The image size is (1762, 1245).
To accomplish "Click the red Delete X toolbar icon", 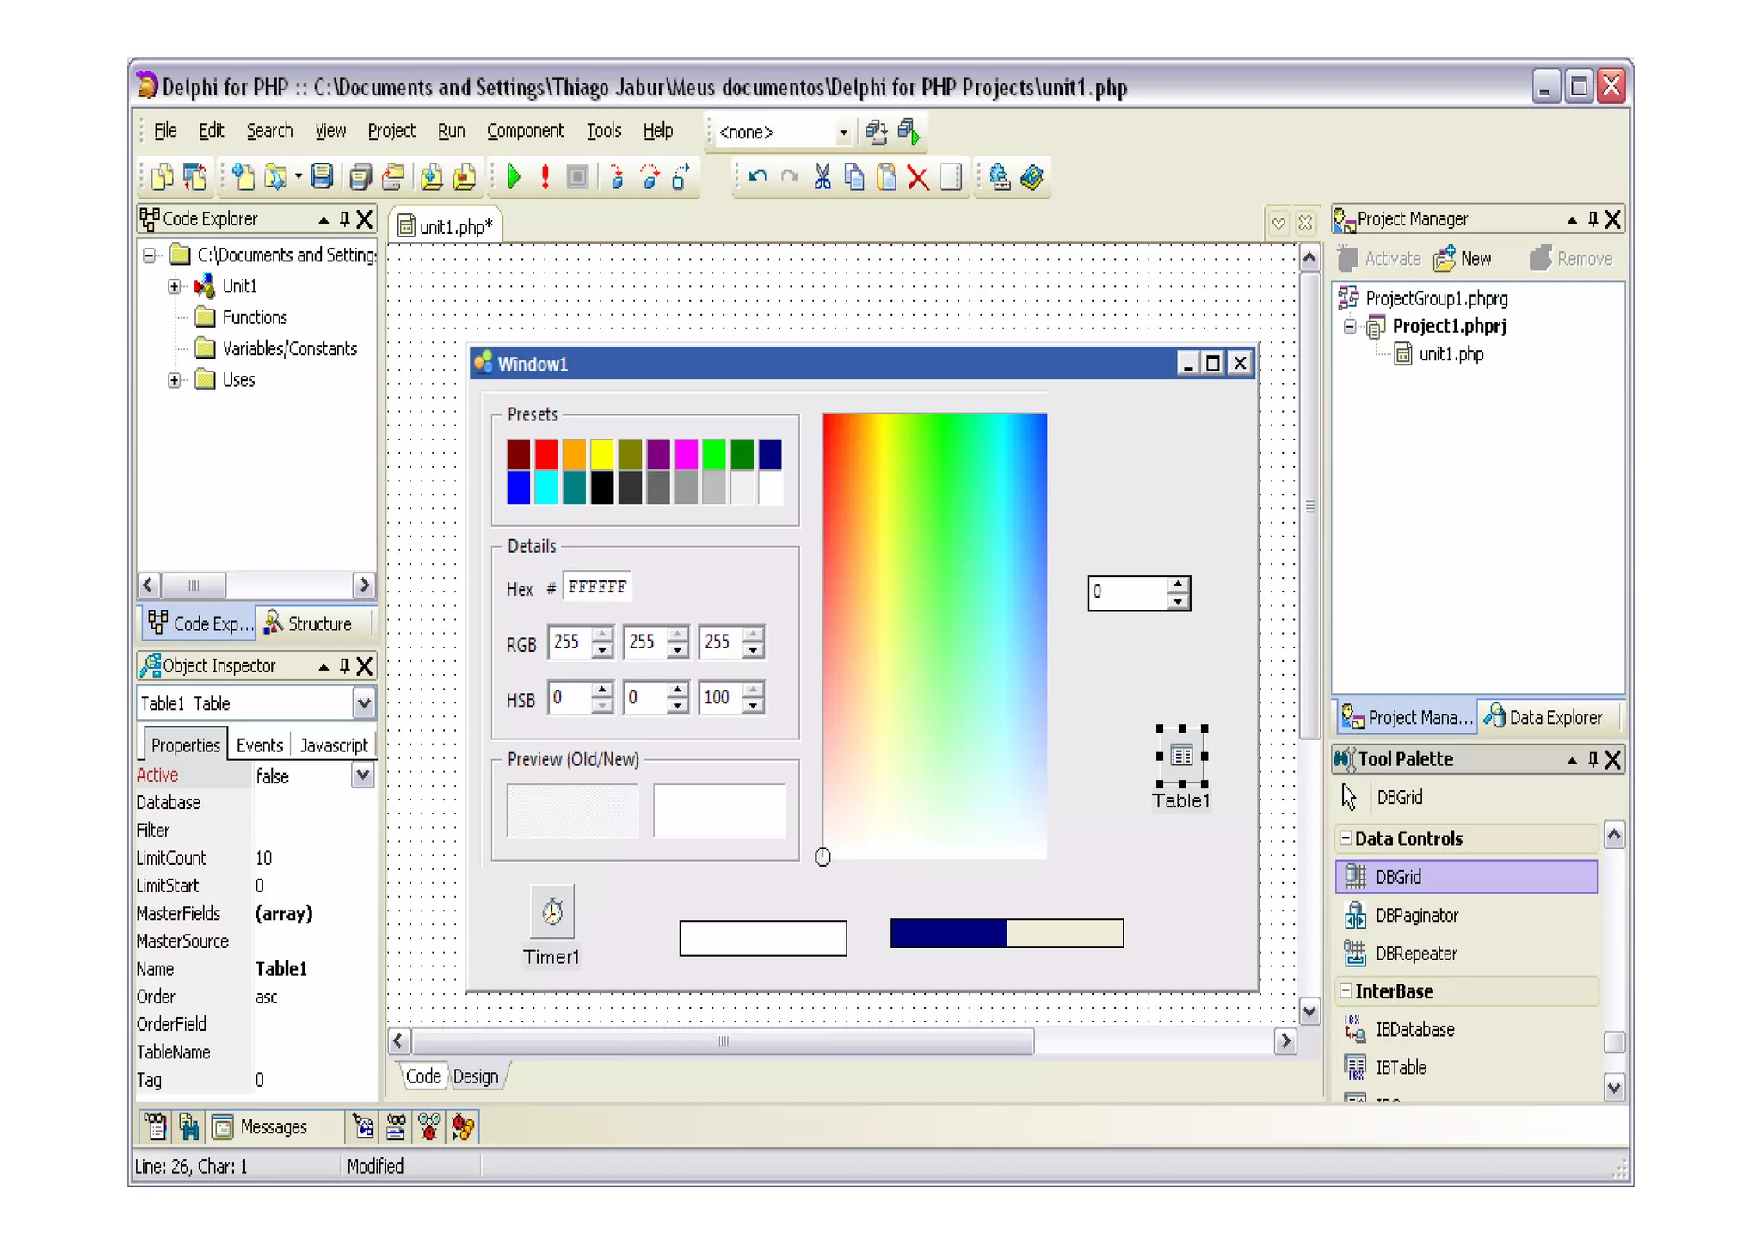I will [x=918, y=178].
